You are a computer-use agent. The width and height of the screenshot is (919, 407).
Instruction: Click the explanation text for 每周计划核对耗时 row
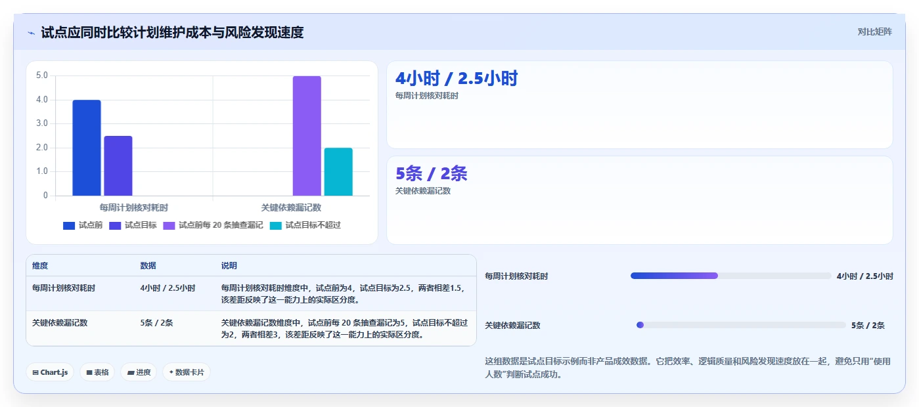coord(344,293)
